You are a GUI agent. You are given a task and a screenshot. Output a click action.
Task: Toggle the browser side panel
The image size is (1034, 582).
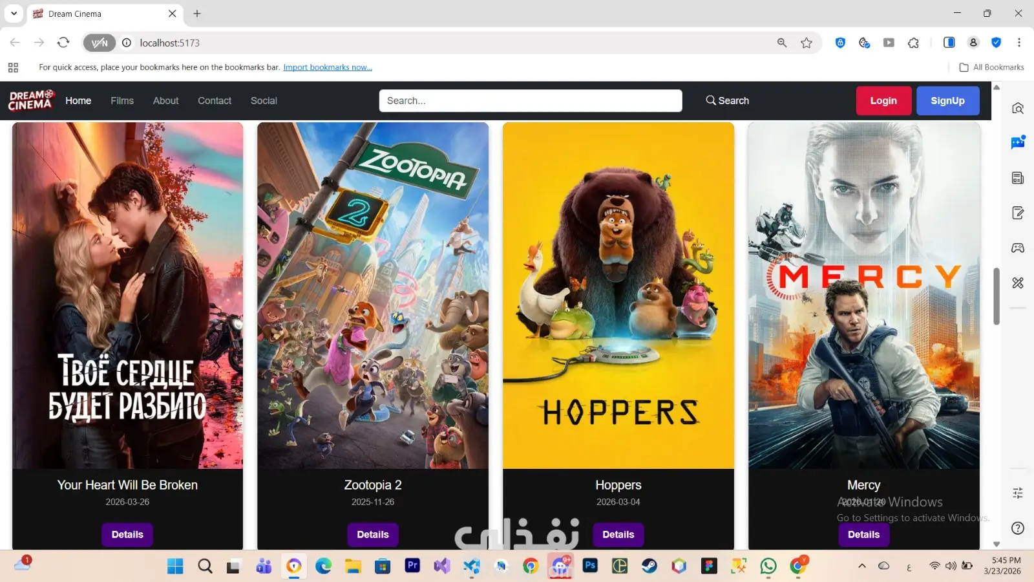click(949, 43)
